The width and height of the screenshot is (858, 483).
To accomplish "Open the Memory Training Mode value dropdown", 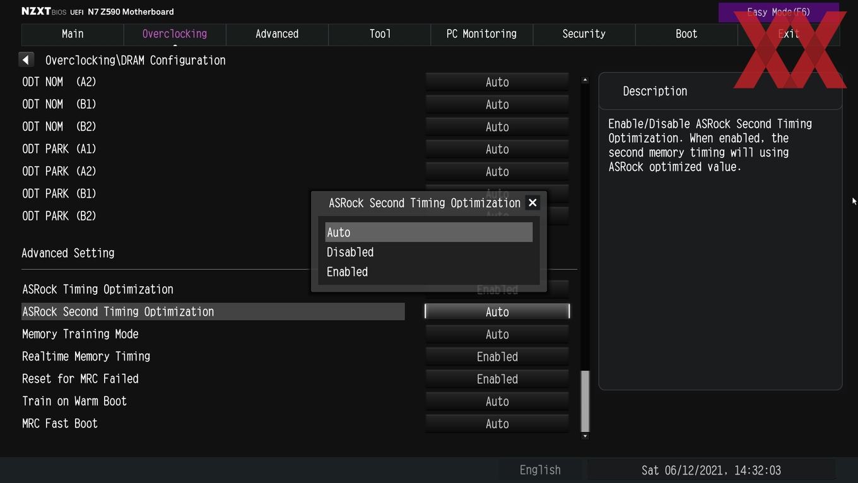I will click(x=497, y=334).
